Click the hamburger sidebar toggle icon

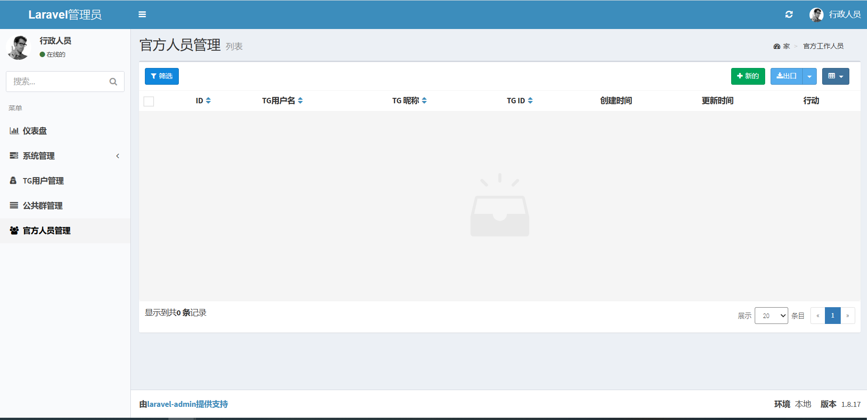[142, 14]
